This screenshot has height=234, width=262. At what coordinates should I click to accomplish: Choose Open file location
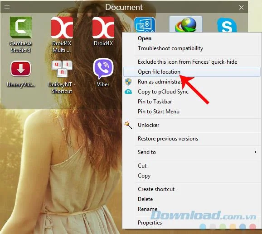click(x=192, y=72)
